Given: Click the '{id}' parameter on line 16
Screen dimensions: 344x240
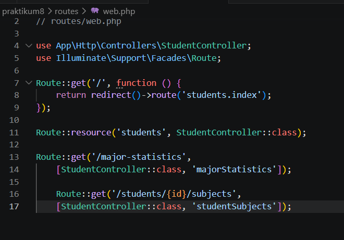Looking at the screenshot, I should [176, 194].
